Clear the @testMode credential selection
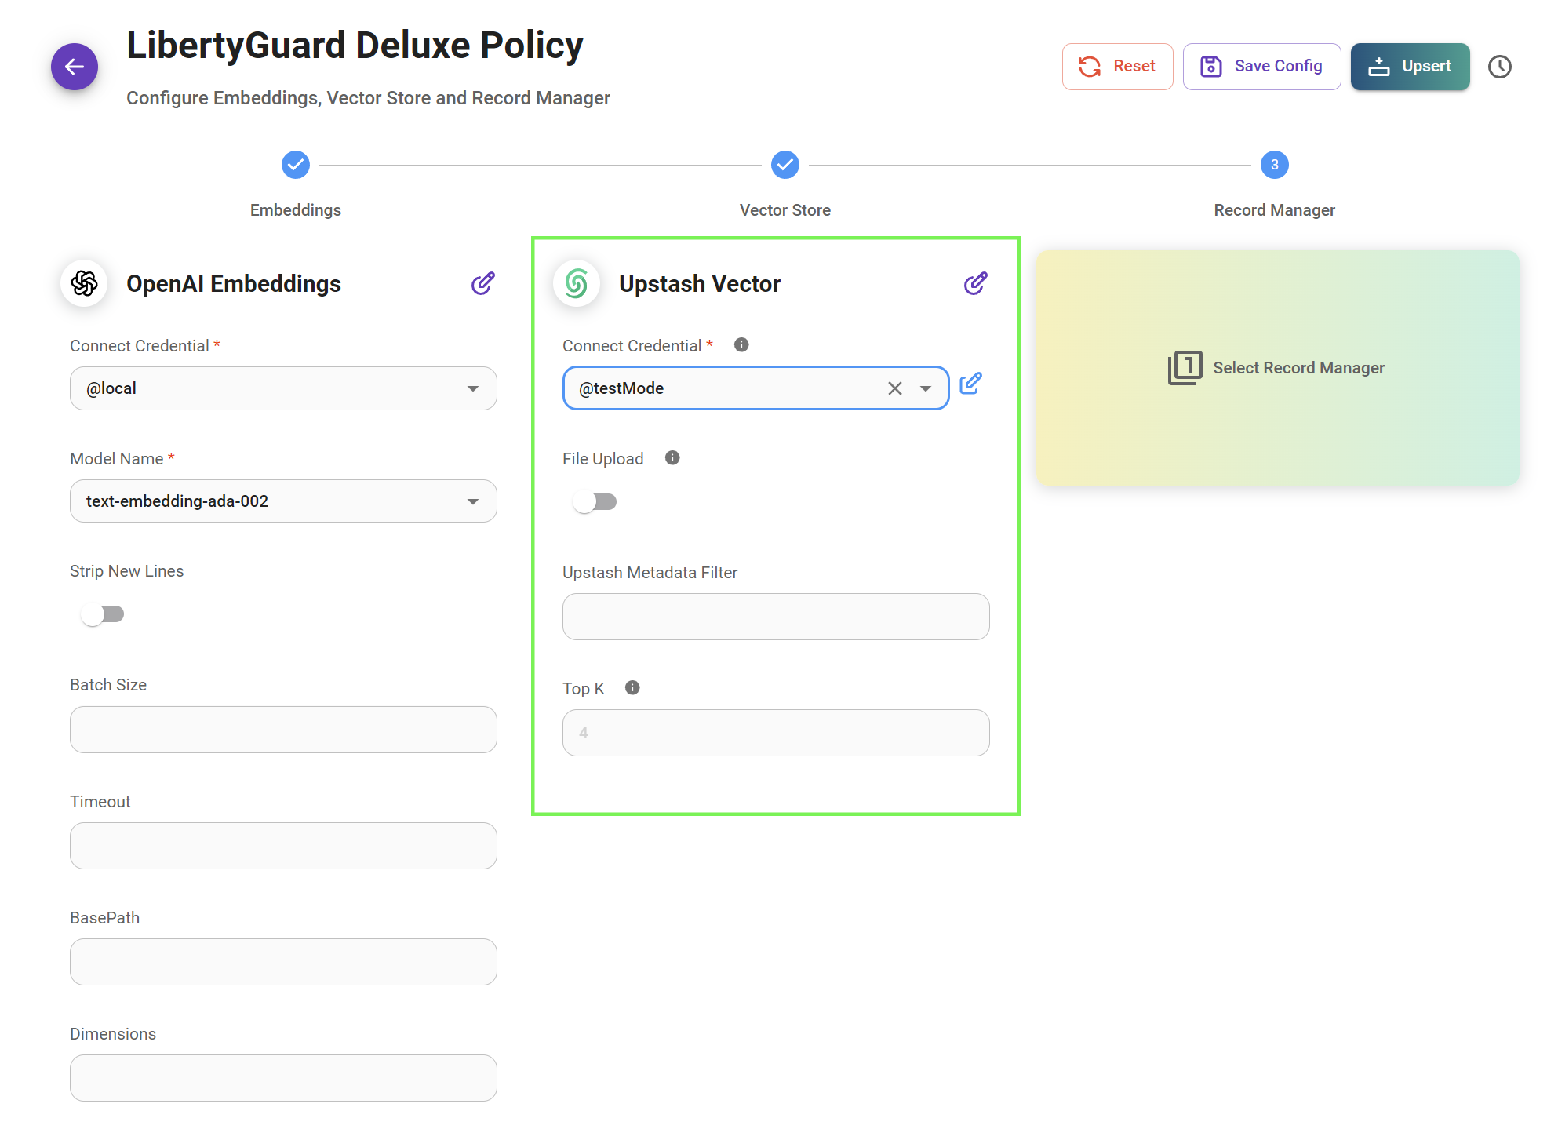Screen dimensions: 1558x1129 point(894,388)
